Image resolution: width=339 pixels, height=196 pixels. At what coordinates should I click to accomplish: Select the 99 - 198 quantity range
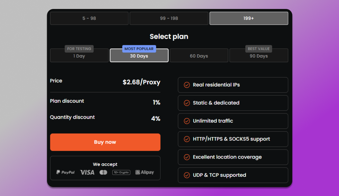(x=169, y=18)
